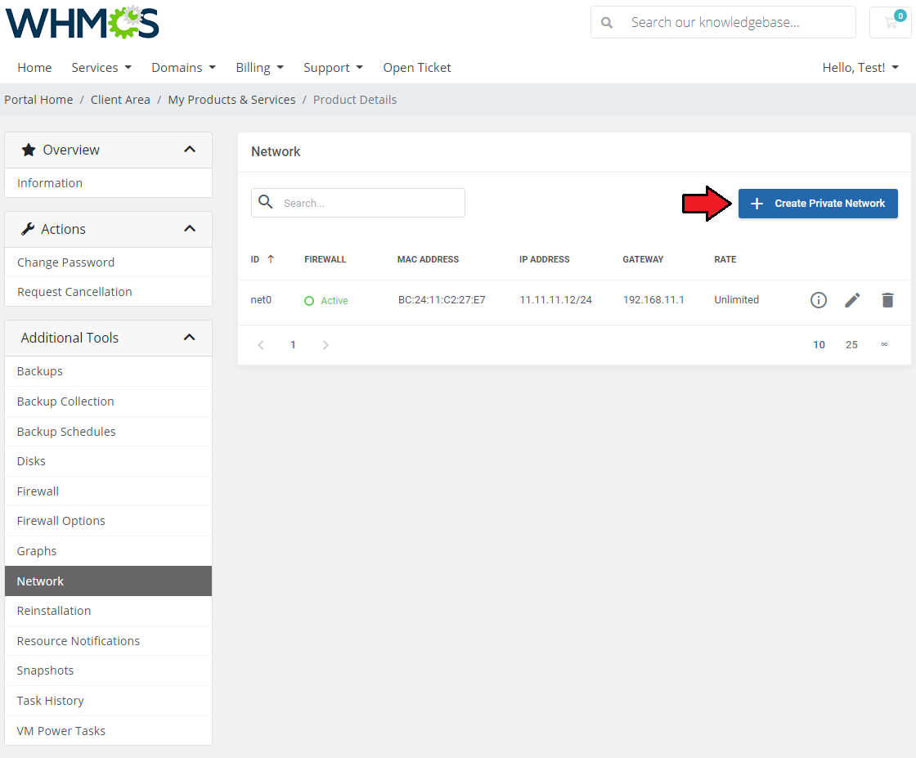The image size is (916, 758).
Task: Sort by ID using arrow icon
Action: coord(271,259)
